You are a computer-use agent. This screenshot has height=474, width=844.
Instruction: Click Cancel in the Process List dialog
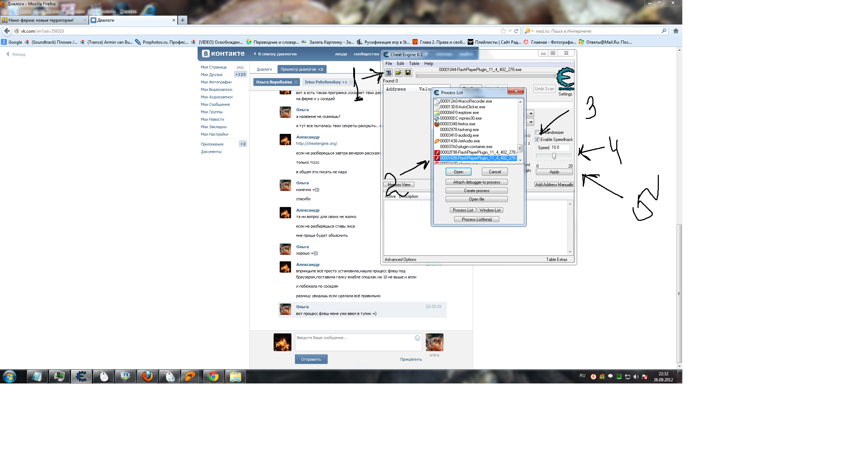coord(495,172)
